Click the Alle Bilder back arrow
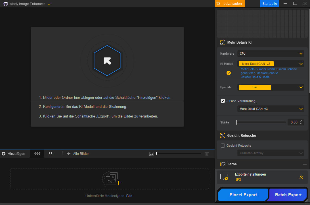Viewport: 310px width, 205px height. pyautogui.click(x=69, y=154)
